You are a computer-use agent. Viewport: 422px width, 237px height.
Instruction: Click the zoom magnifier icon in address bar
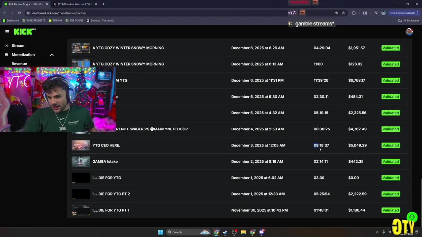[337, 13]
